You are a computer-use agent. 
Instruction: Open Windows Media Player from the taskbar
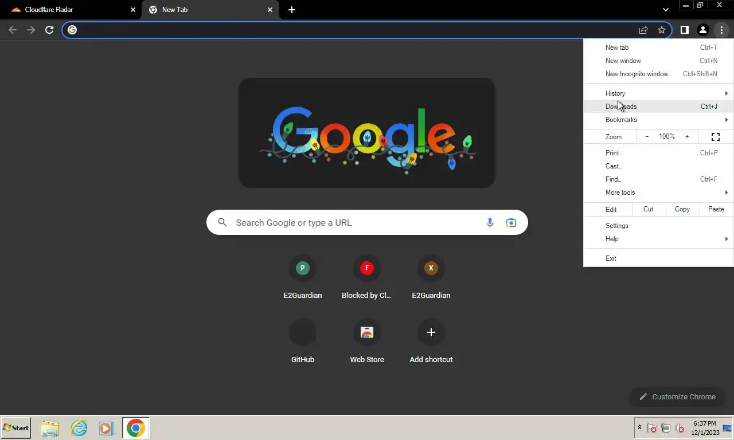click(x=106, y=428)
